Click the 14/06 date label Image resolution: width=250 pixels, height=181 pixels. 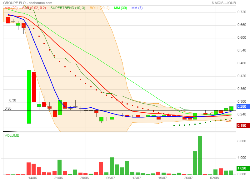(x=32, y=178)
